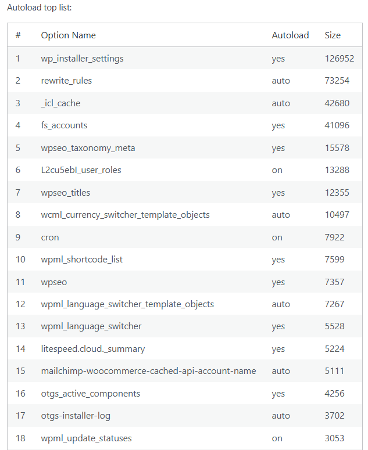
Task: Select mailchimp-woocommerce-cached-api-account-name entry
Action: 148,371
